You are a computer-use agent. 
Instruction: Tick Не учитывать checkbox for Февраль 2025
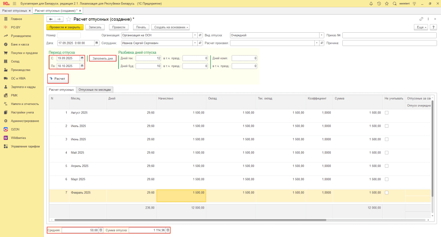(386, 192)
